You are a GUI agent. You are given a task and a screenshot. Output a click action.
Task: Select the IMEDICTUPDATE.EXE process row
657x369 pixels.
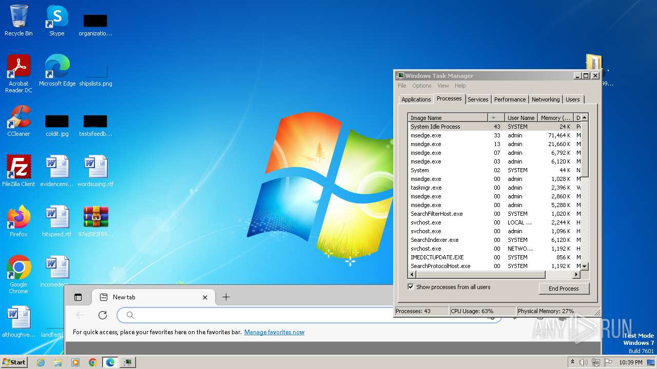(495, 257)
